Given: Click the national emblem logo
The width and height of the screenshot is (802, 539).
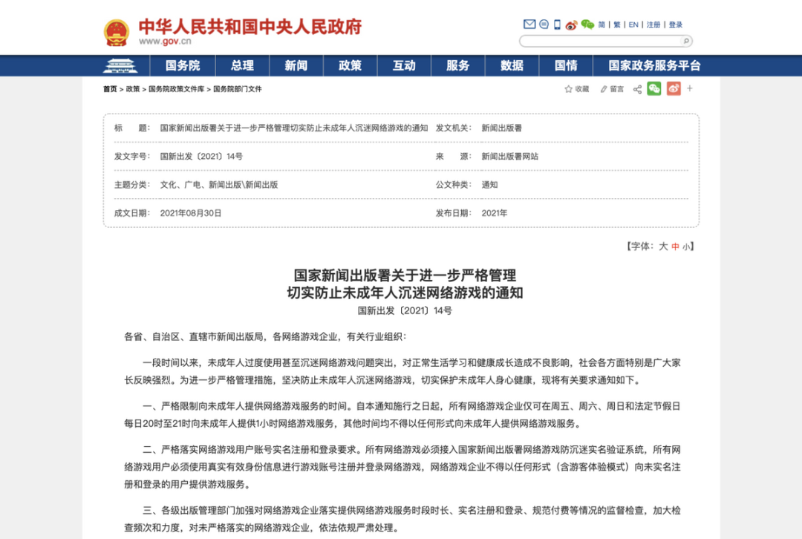Looking at the screenshot, I should (117, 32).
